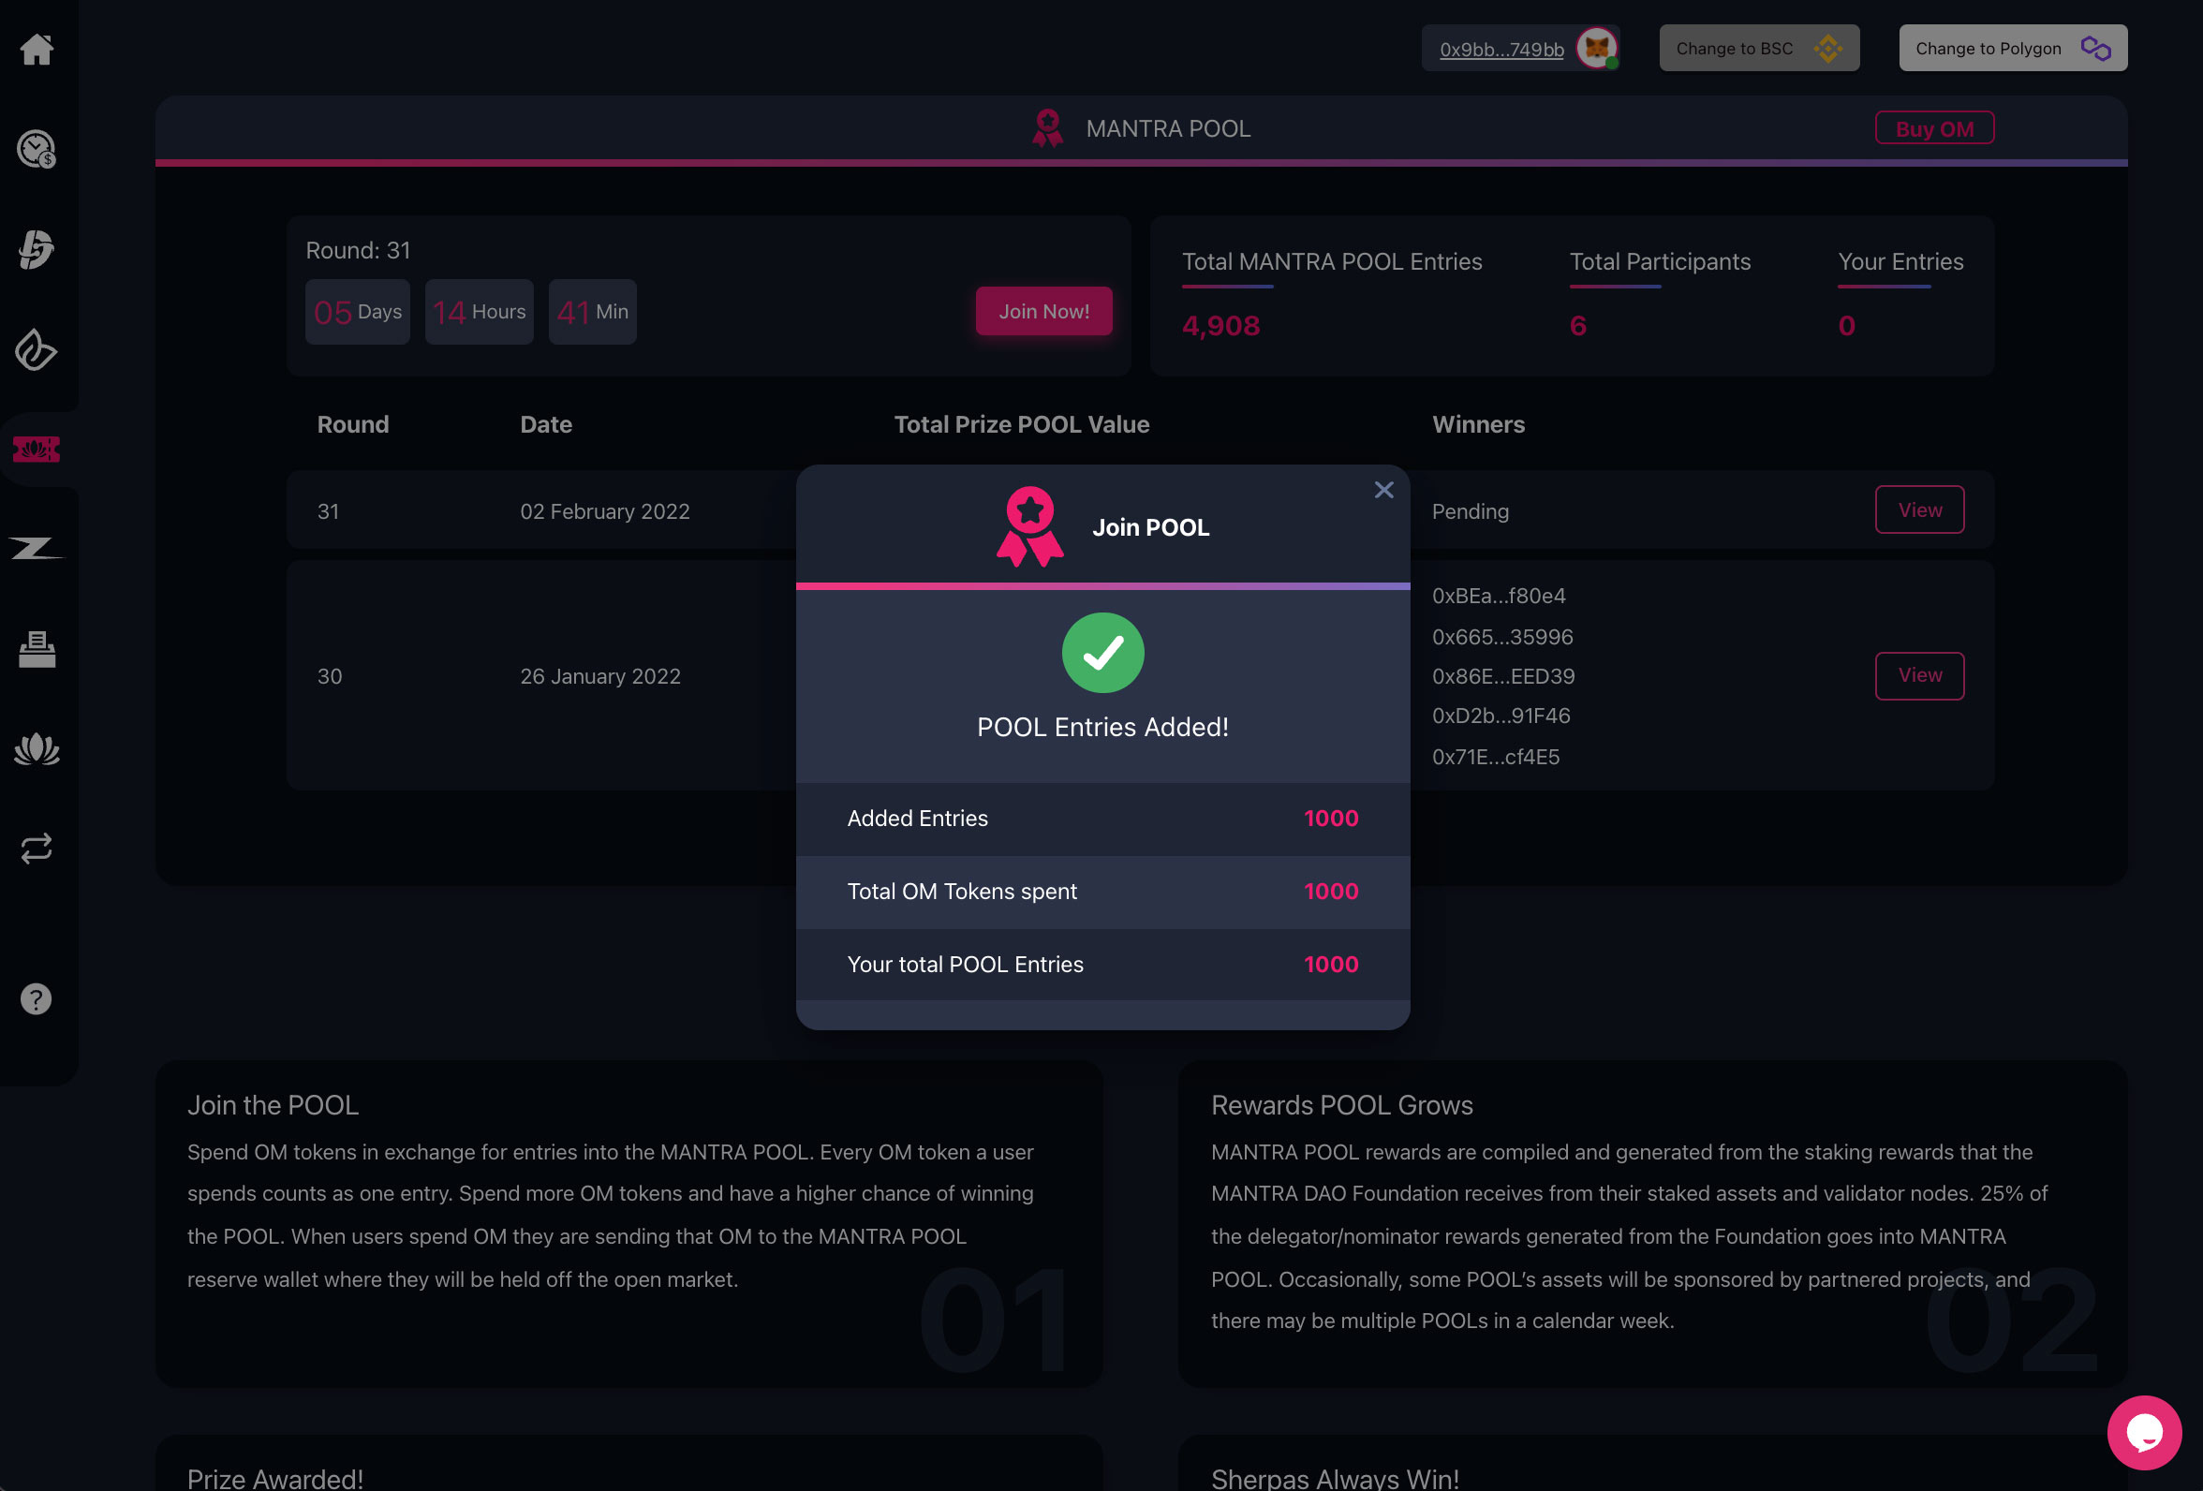The height and width of the screenshot is (1491, 2203).
Task: Click winner address 0x86E...EED39
Action: coord(1503,677)
